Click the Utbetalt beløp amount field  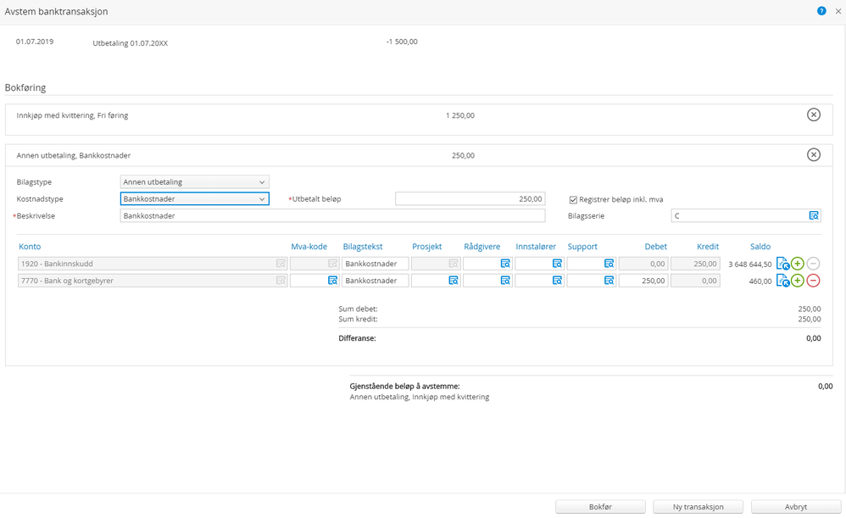pyautogui.click(x=470, y=199)
